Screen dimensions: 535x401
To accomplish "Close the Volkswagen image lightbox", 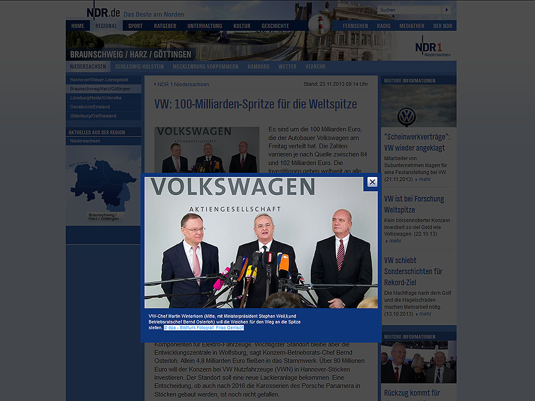I will 372,182.
